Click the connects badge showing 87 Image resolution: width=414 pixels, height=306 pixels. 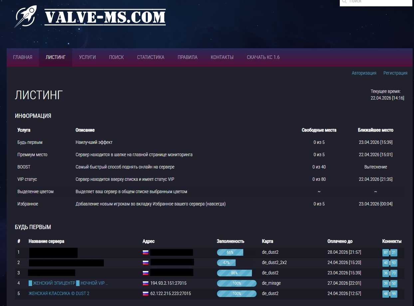click(386, 253)
